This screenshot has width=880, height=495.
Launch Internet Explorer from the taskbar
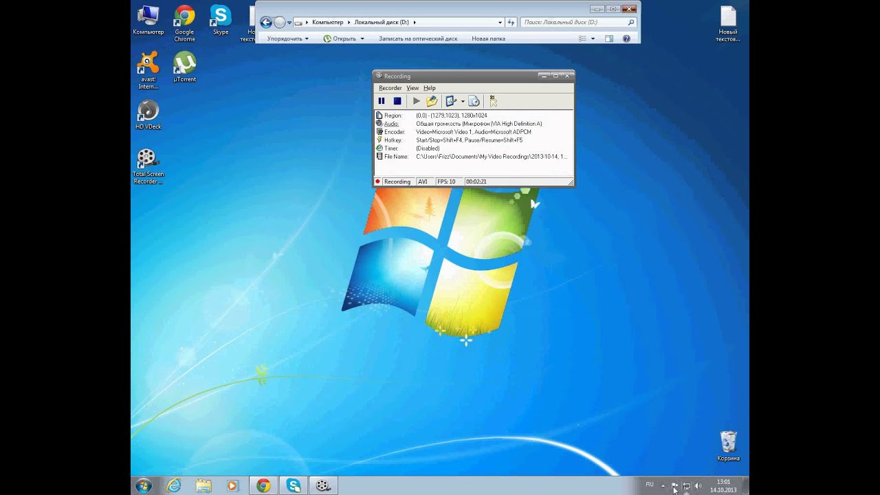(174, 485)
